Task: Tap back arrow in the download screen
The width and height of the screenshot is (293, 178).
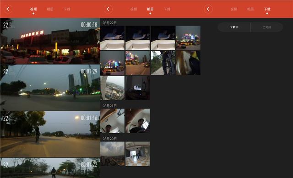Action: click(208, 9)
